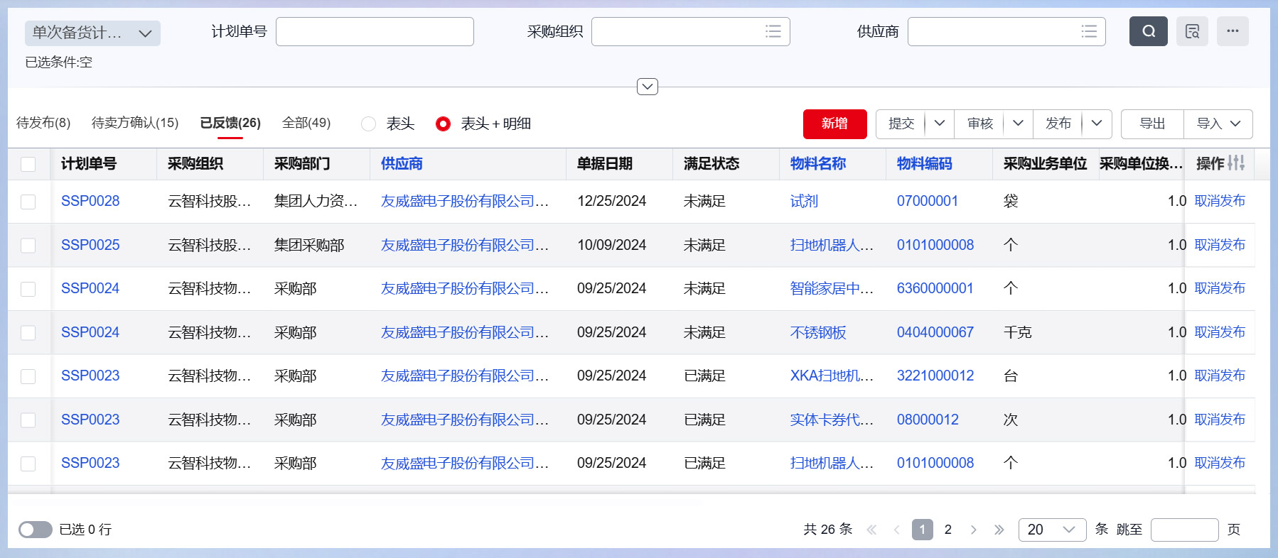Open the 提交 button dropdown arrow
The image size is (1278, 558).
[939, 124]
